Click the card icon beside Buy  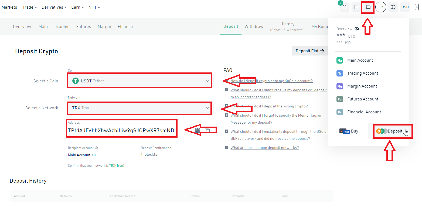[345, 131]
